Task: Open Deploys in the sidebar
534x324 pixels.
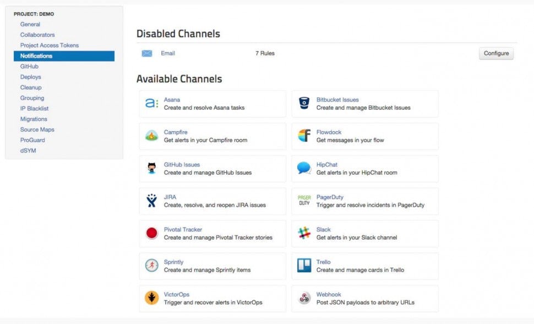Action: pyautogui.click(x=31, y=77)
